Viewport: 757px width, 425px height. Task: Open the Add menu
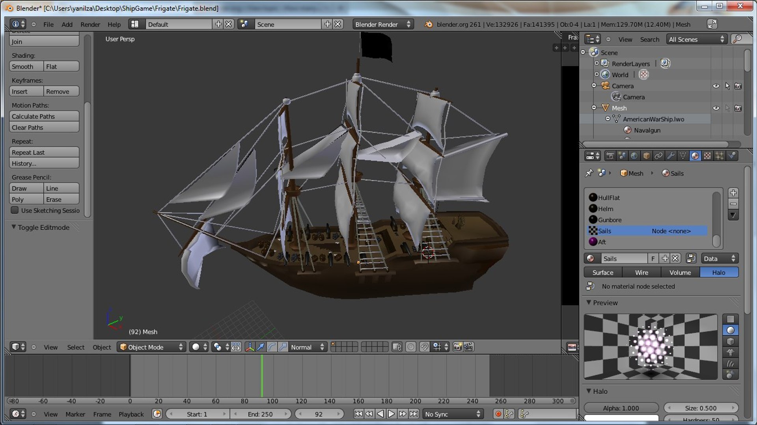coord(67,24)
